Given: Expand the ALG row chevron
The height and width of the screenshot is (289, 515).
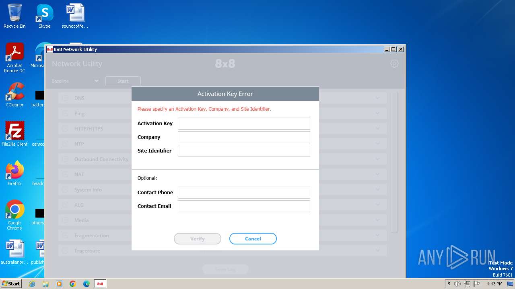Looking at the screenshot, I should 377,205.
